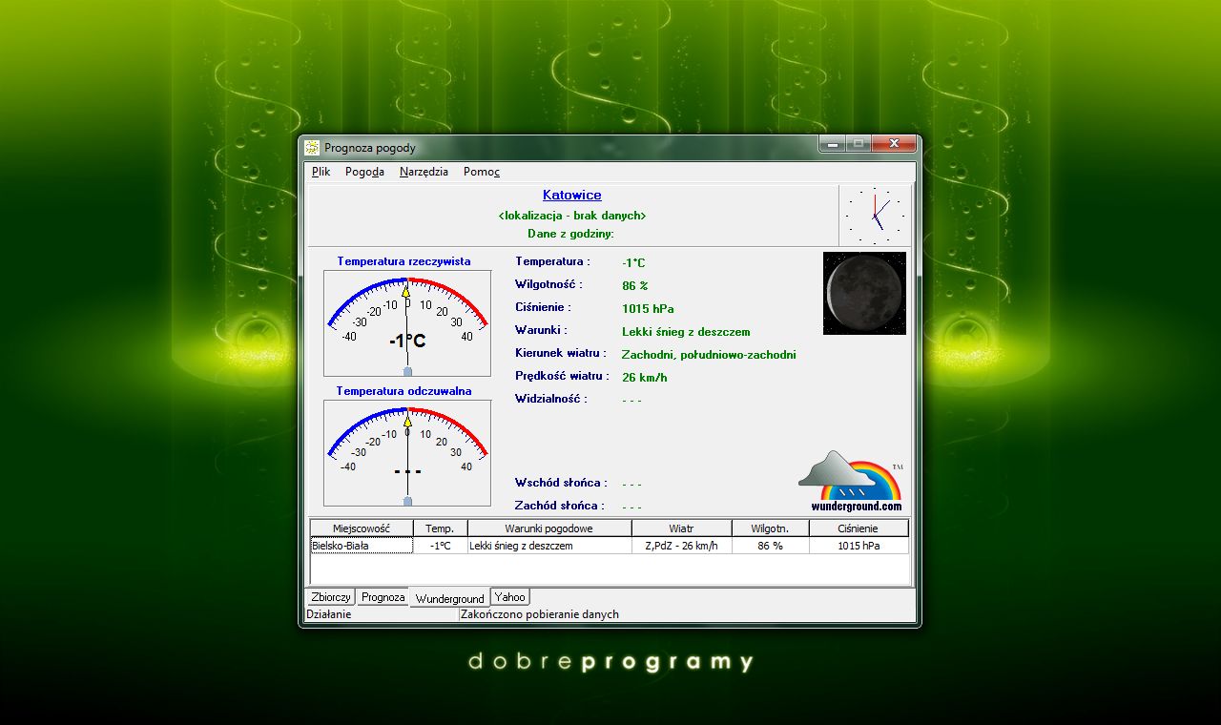Sort by the Temp. column header
Viewport: 1221px width, 725px height.
pos(440,528)
